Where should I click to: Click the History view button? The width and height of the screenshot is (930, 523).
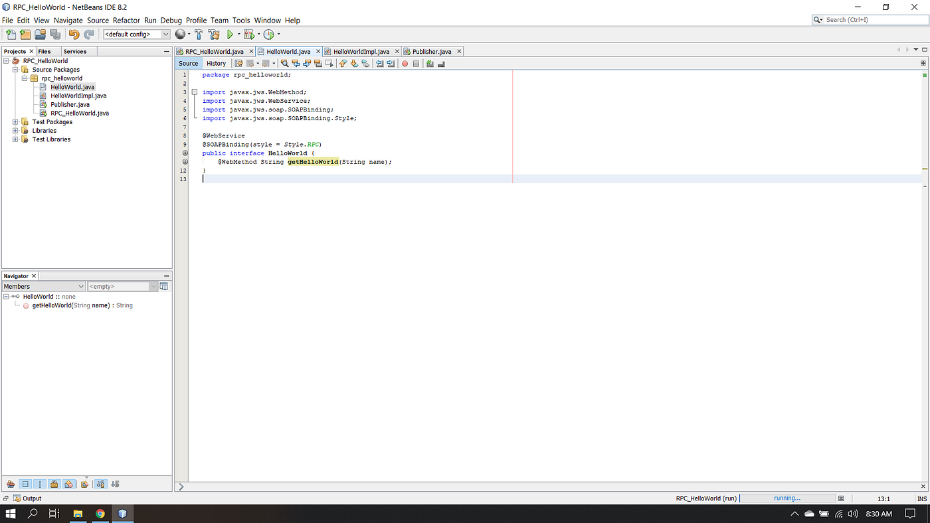tap(216, 64)
